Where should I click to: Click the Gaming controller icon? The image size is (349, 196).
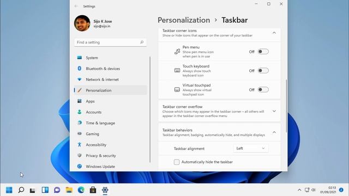click(80, 133)
